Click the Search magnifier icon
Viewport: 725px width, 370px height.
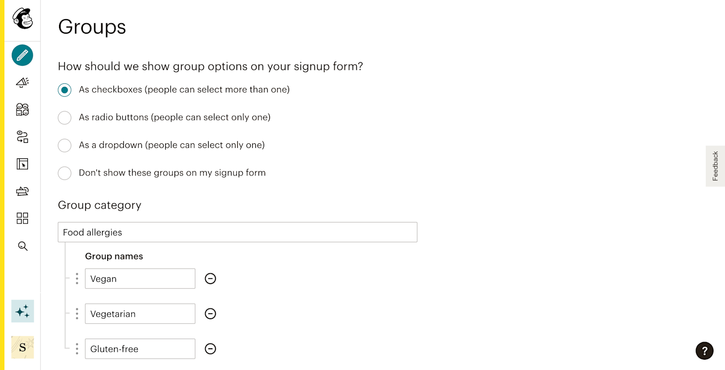click(x=22, y=246)
